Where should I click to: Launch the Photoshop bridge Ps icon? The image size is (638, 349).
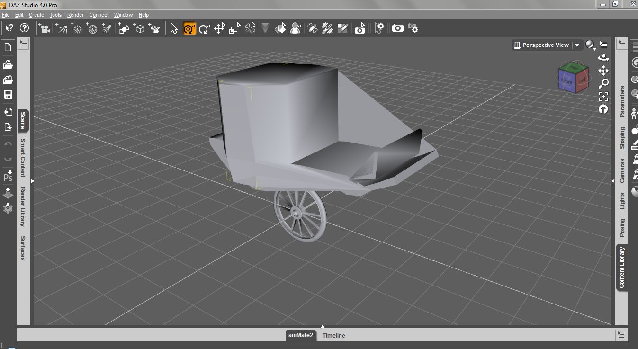pyautogui.click(x=8, y=177)
